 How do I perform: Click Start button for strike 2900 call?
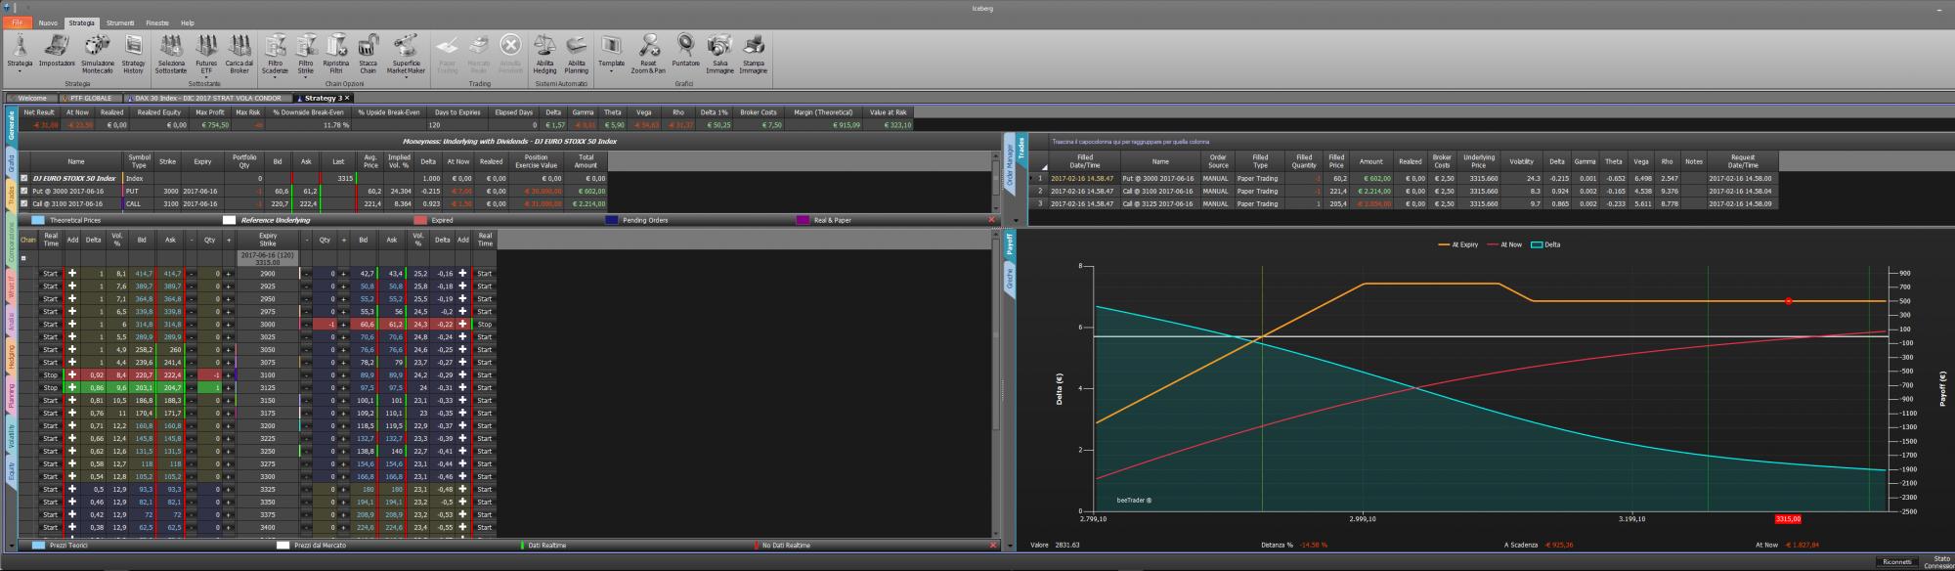[50, 274]
